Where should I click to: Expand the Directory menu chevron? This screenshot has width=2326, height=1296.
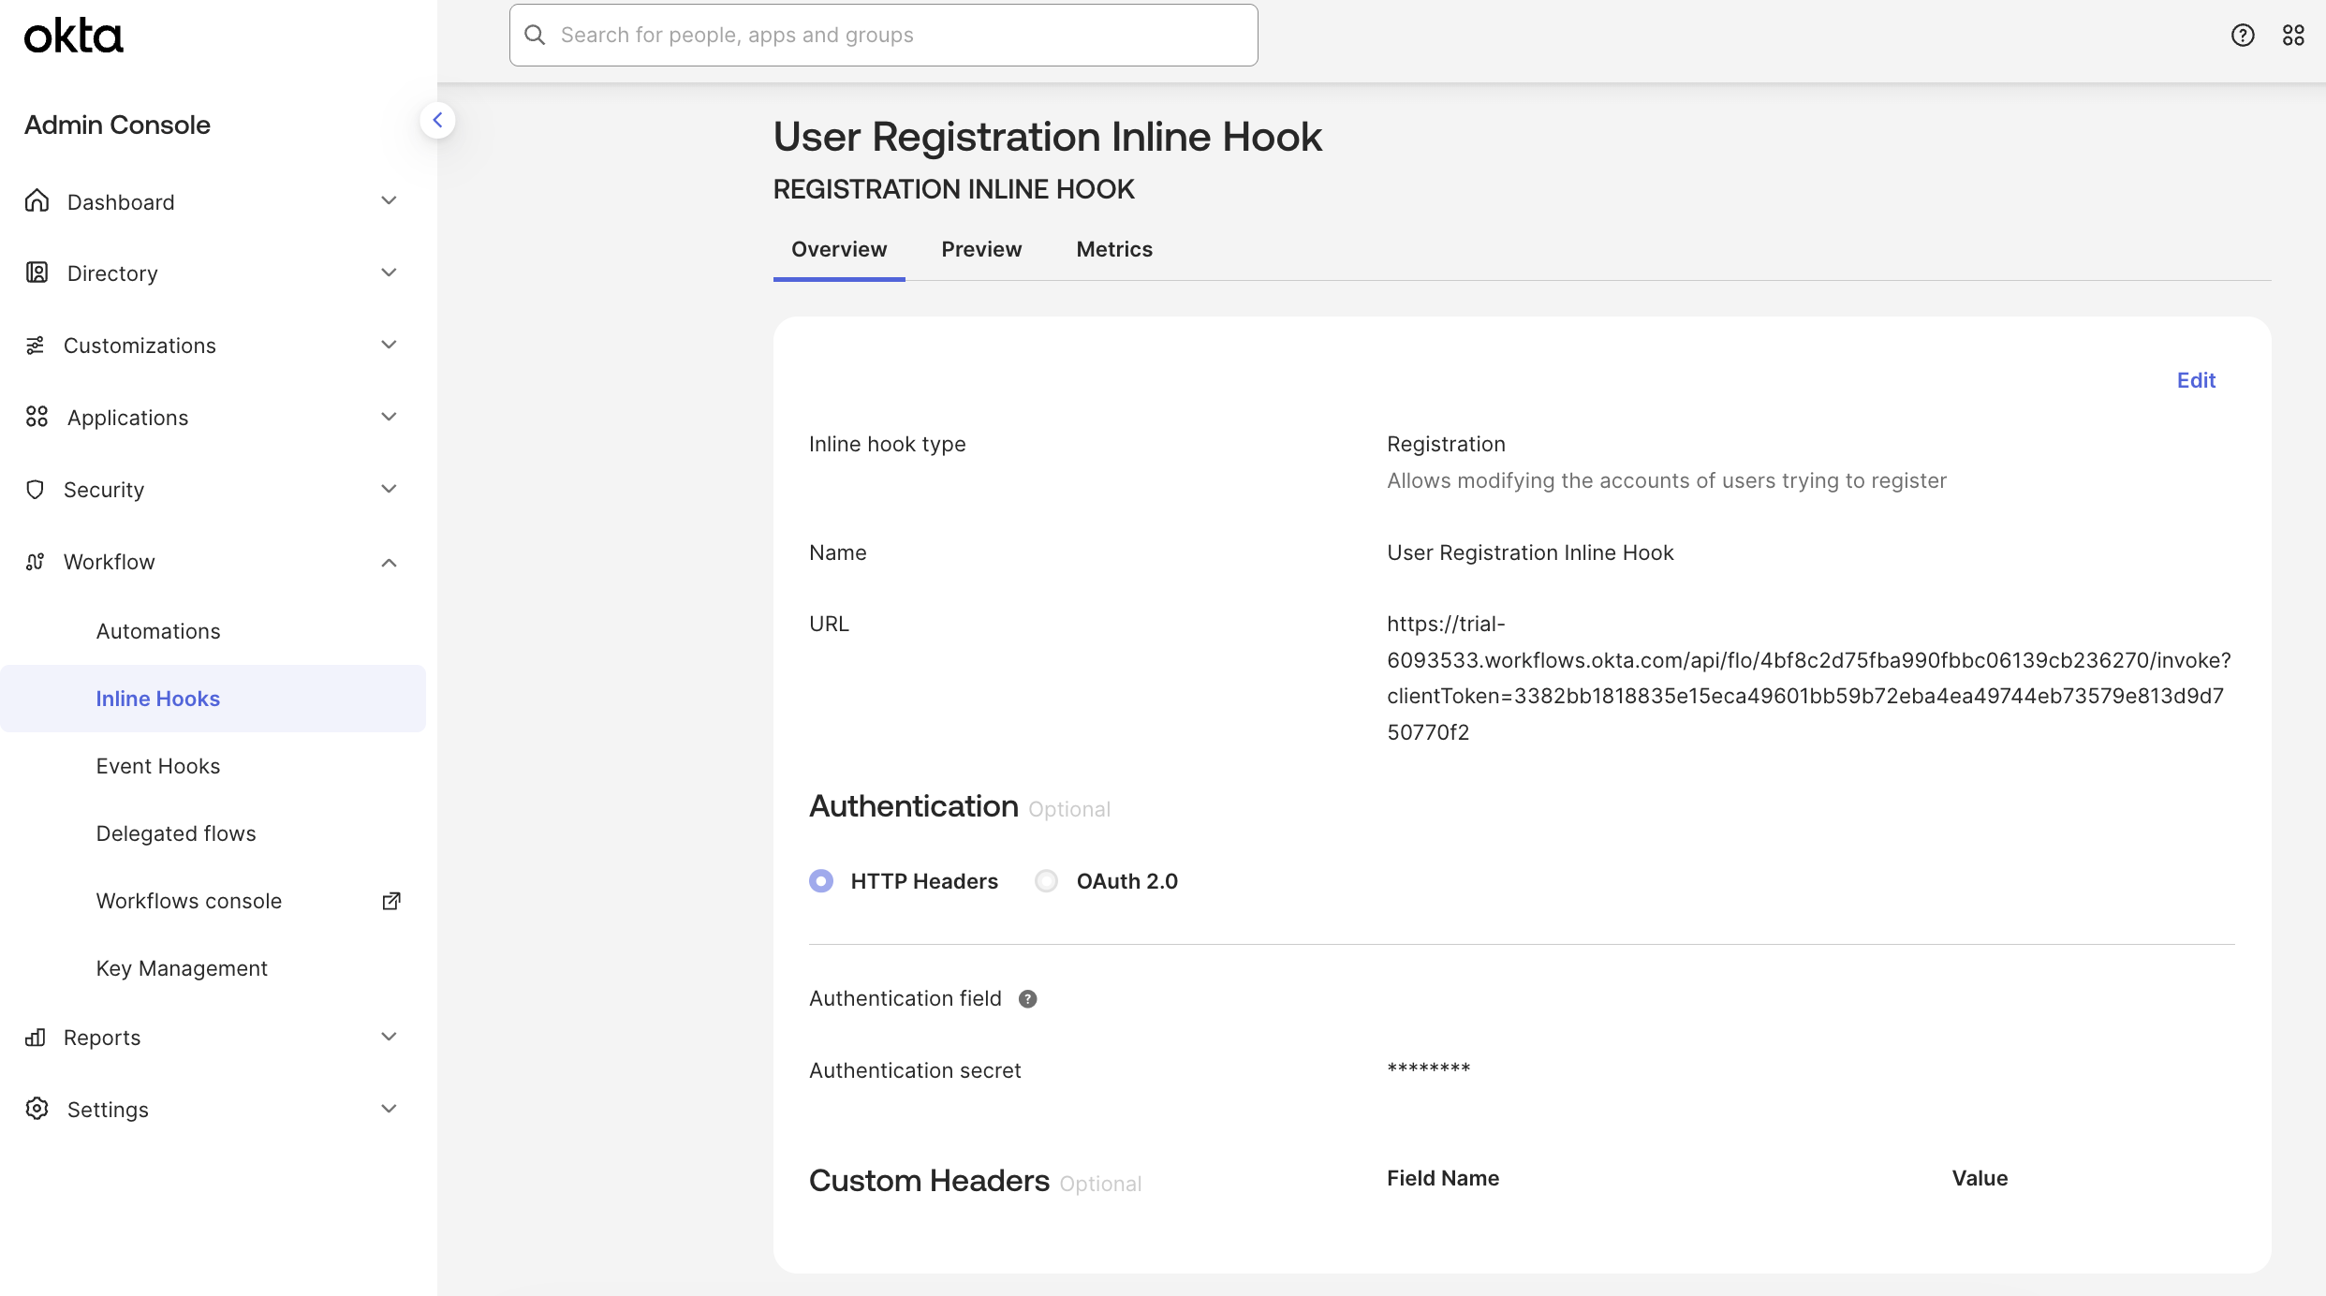click(390, 272)
